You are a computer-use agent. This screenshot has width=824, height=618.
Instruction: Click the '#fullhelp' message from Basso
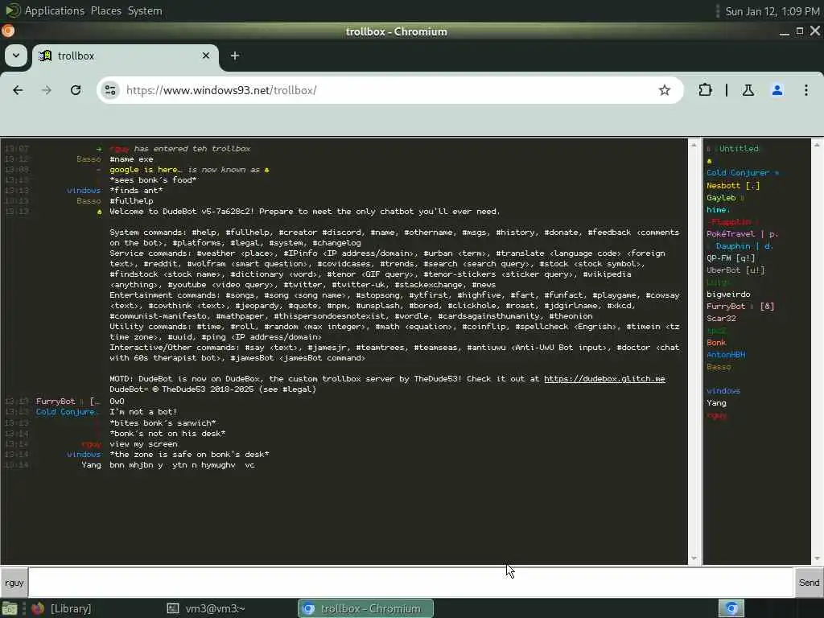(x=131, y=200)
